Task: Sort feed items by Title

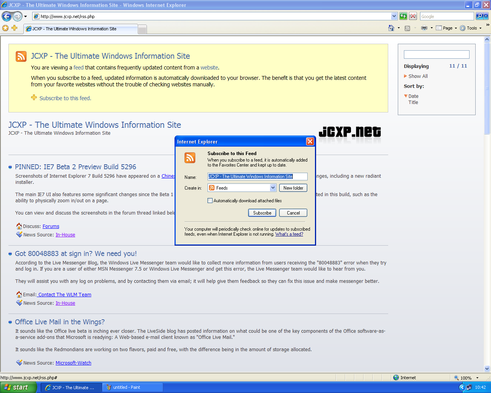Action: [413, 102]
